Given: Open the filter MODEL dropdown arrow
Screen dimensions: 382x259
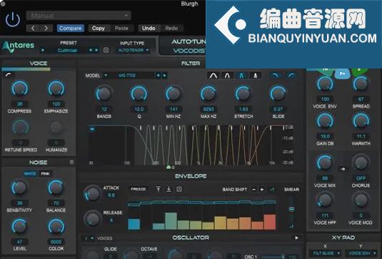Looking at the screenshot, I should coord(106,76).
